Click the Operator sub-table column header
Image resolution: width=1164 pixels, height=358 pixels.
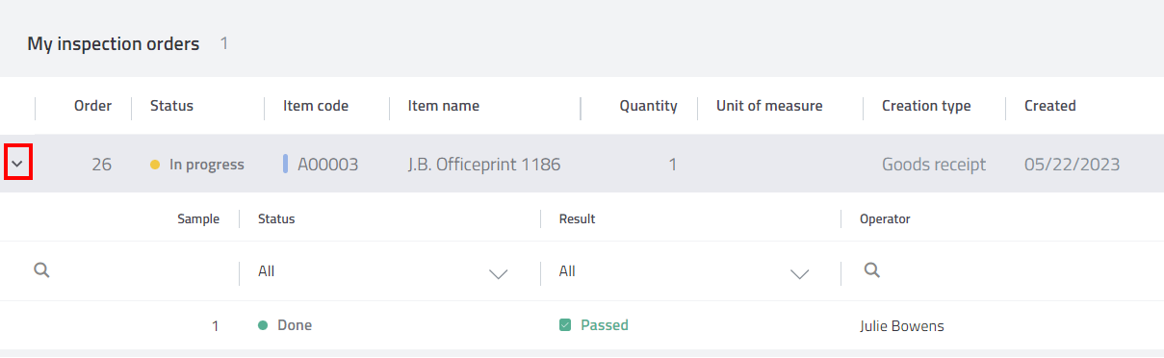click(885, 218)
